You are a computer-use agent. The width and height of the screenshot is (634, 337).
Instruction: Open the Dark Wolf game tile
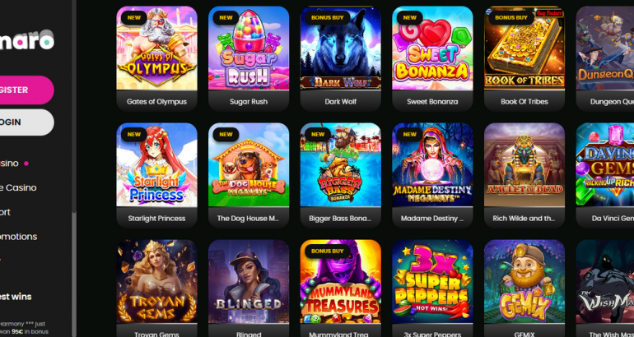point(340,58)
